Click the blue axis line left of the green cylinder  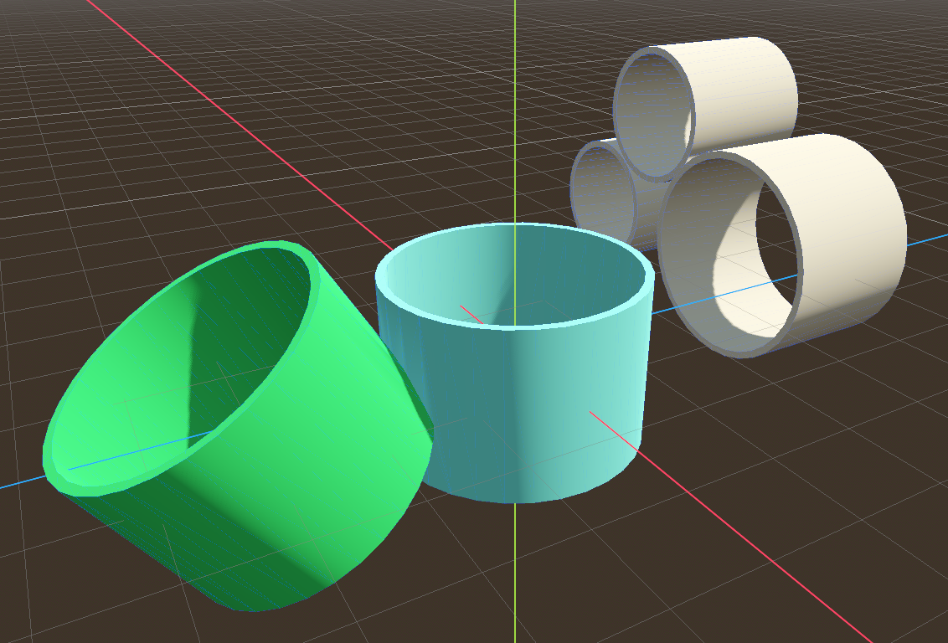[21, 485]
